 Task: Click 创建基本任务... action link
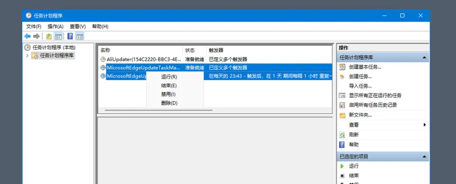[x=365, y=67]
